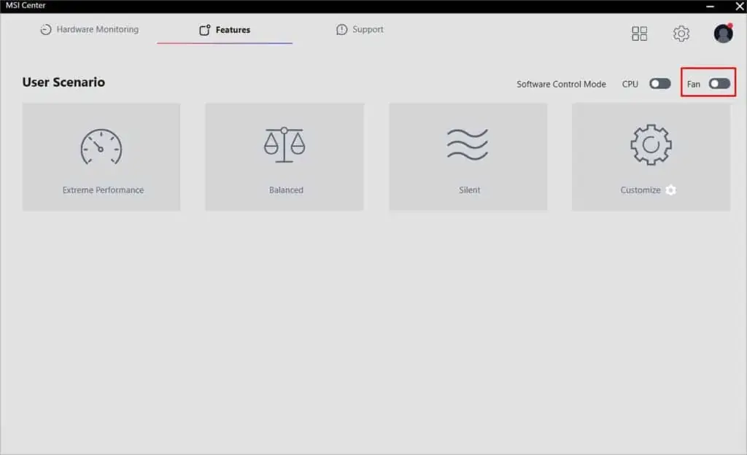Click the Features controller icon
The height and width of the screenshot is (455, 747).
204,29
